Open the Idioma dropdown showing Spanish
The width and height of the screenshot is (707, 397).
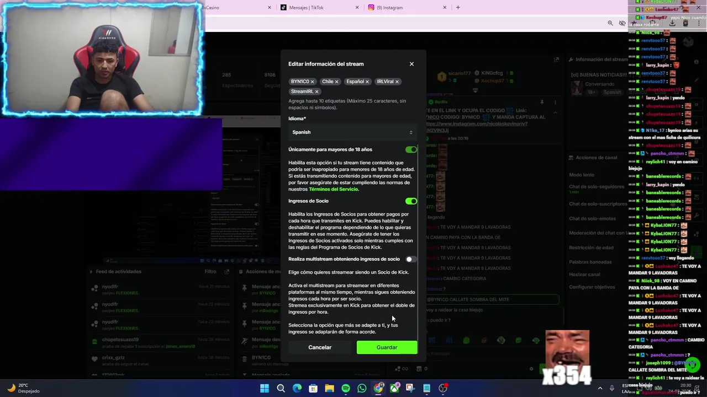352,132
